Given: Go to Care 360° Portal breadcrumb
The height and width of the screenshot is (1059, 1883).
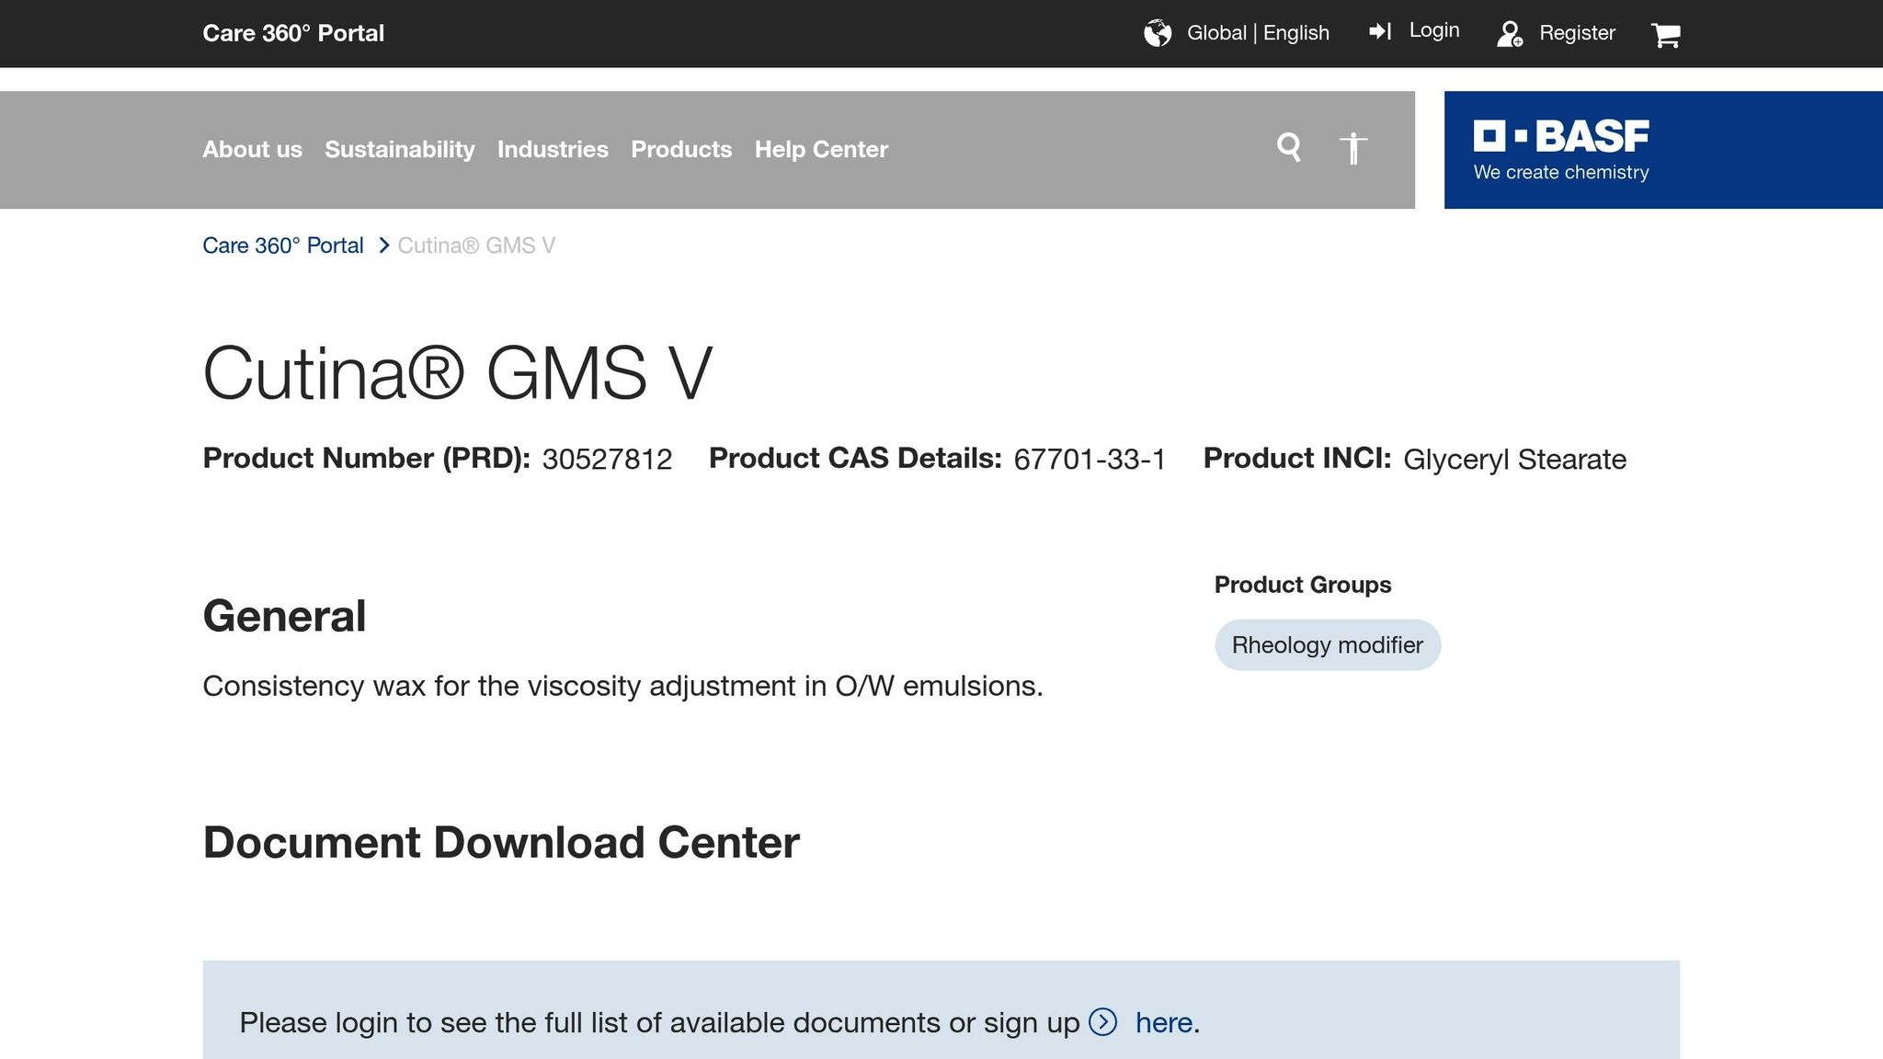Looking at the screenshot, I should pos(282,245).
